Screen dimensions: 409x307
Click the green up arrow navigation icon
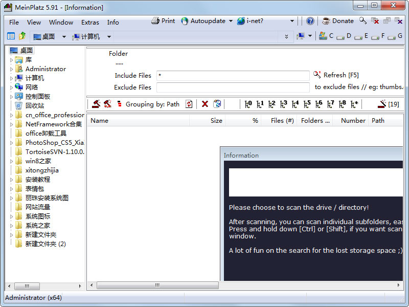(23, 36)
